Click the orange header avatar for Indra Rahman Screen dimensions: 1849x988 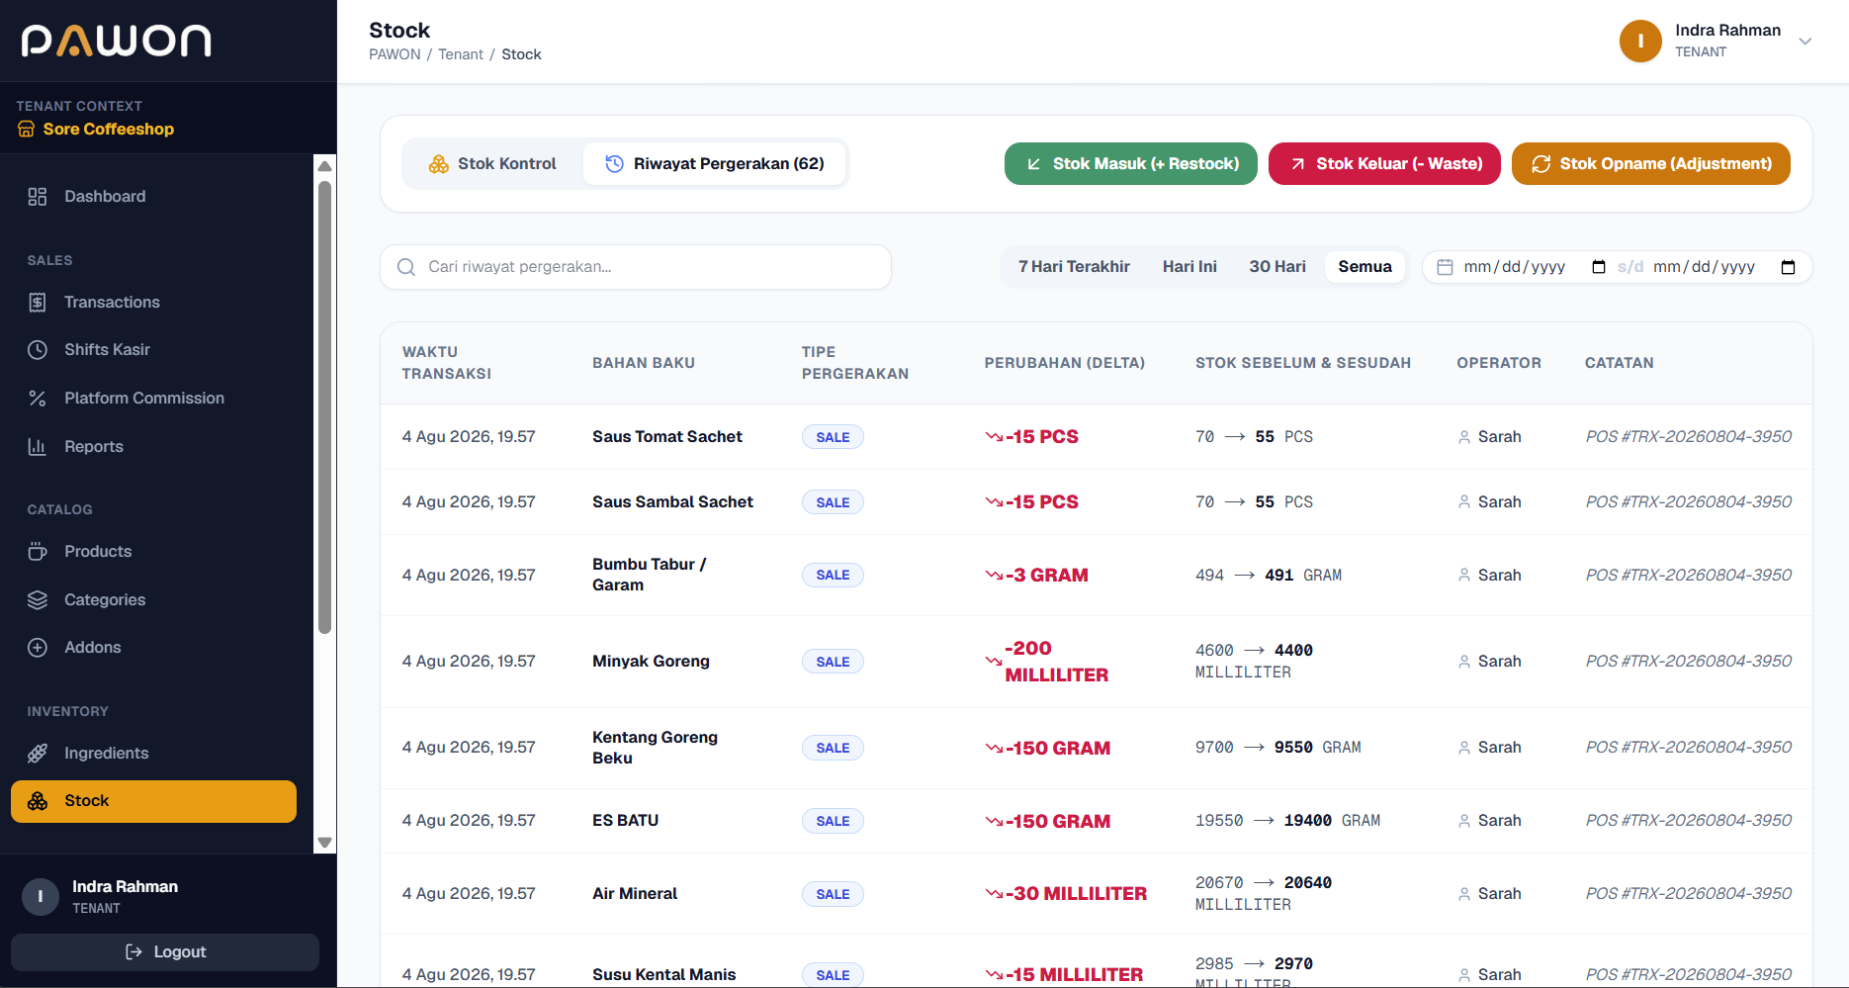click(x=1640, y=42)
